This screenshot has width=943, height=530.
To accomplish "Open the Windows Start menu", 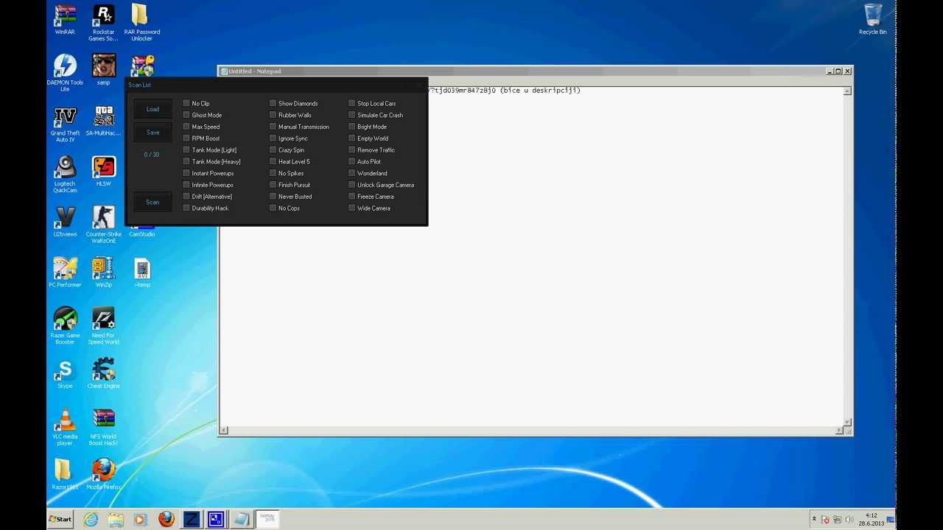I will pos(60,520).
